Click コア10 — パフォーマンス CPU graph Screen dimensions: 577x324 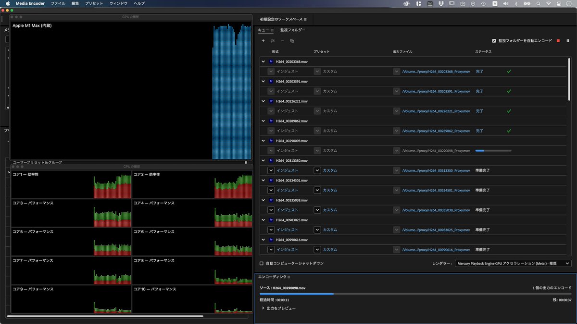(x=192, y=300)
